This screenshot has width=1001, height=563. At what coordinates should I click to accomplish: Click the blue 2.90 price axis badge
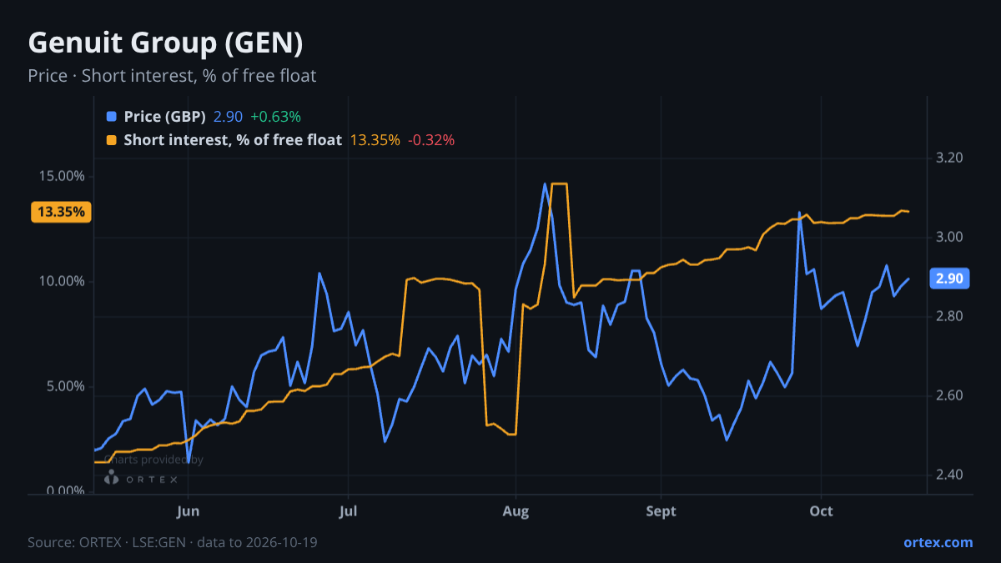949,279
